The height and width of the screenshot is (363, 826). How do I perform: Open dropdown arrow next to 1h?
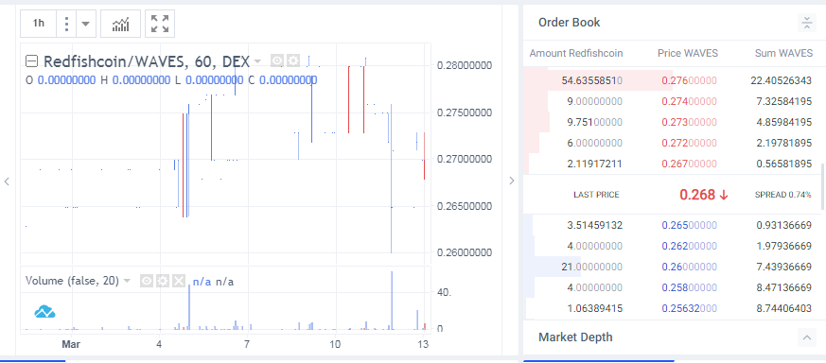tap(86, 24)
